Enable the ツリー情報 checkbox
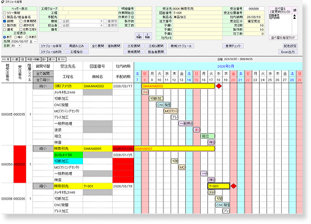Image resolution: width=311 pixels, height=224 pixels. (4, 13)
